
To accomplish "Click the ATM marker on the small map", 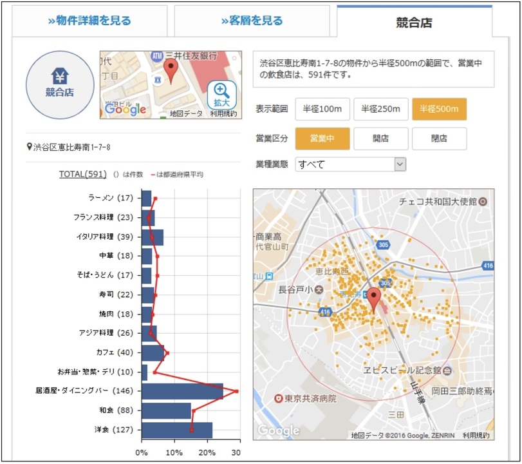I will pyautogui.click(x=156, y=55).
